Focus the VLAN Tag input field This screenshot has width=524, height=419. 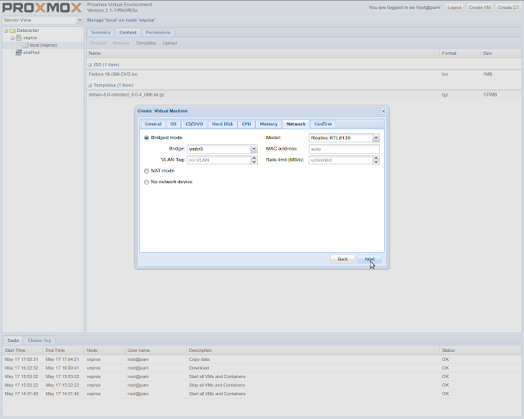(x=219, y=160)
